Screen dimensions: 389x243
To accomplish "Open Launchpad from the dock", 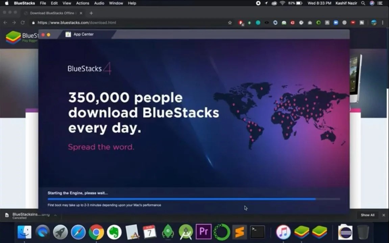I will point(60,232).
